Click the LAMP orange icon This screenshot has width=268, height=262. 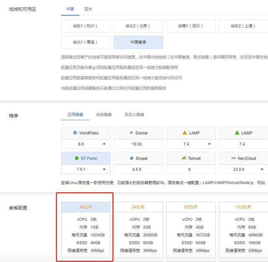[x=185, y=133]
